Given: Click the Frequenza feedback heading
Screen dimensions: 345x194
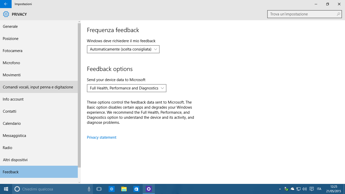Looking at the screenshot, I should point(113,30).
